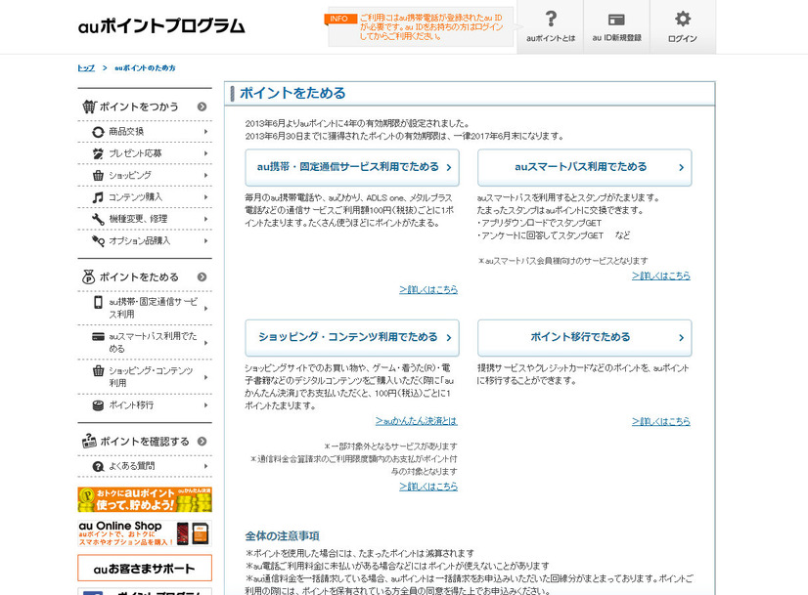This screenshot has height=595, width=808.
Task: Click the music note icon beside コンテンツ購入
Action: coord(98,197)
